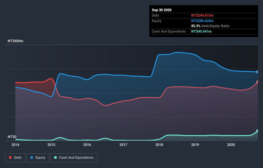This screenshot has height=168, width=263.
Task: Click the Debt row label in tooltip
Action: tap(155, 15)
